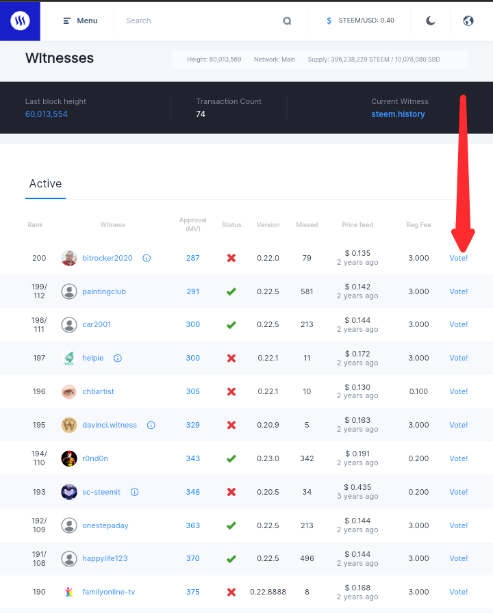Open approval value 305
This screenshot has height=613, width=493.
point(193,391)
